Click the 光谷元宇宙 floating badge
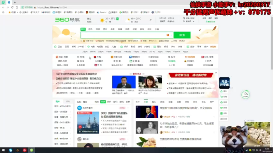Image resolution: width=273 pixels, height=153 pixels. 224,83
